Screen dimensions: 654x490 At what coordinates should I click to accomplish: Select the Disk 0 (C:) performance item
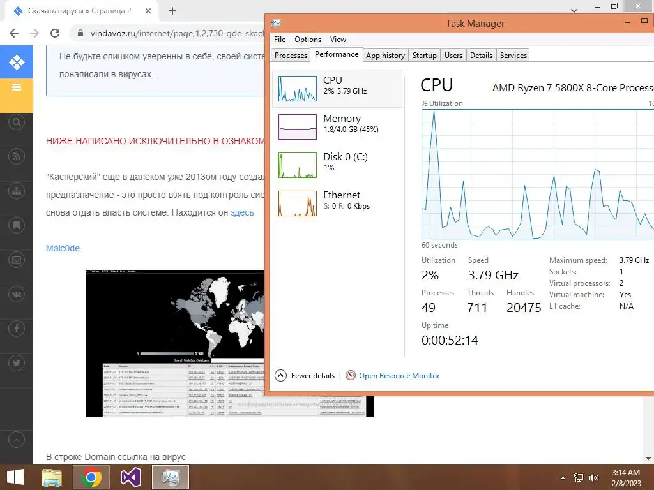[x=337, y=165]
